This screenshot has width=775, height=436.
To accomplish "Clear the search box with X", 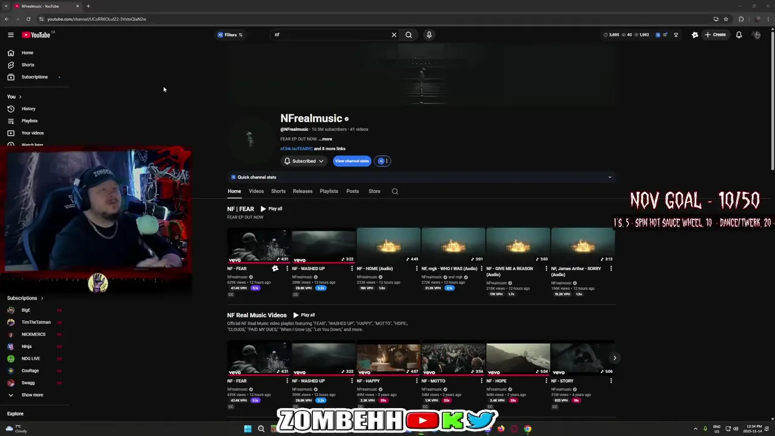I will point(394,35).
